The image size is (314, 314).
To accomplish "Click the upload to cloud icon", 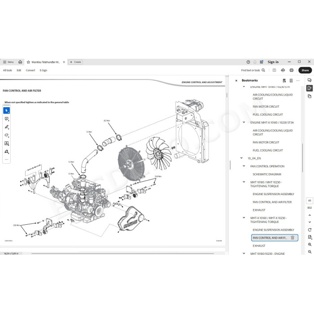I will pos(283,70).
